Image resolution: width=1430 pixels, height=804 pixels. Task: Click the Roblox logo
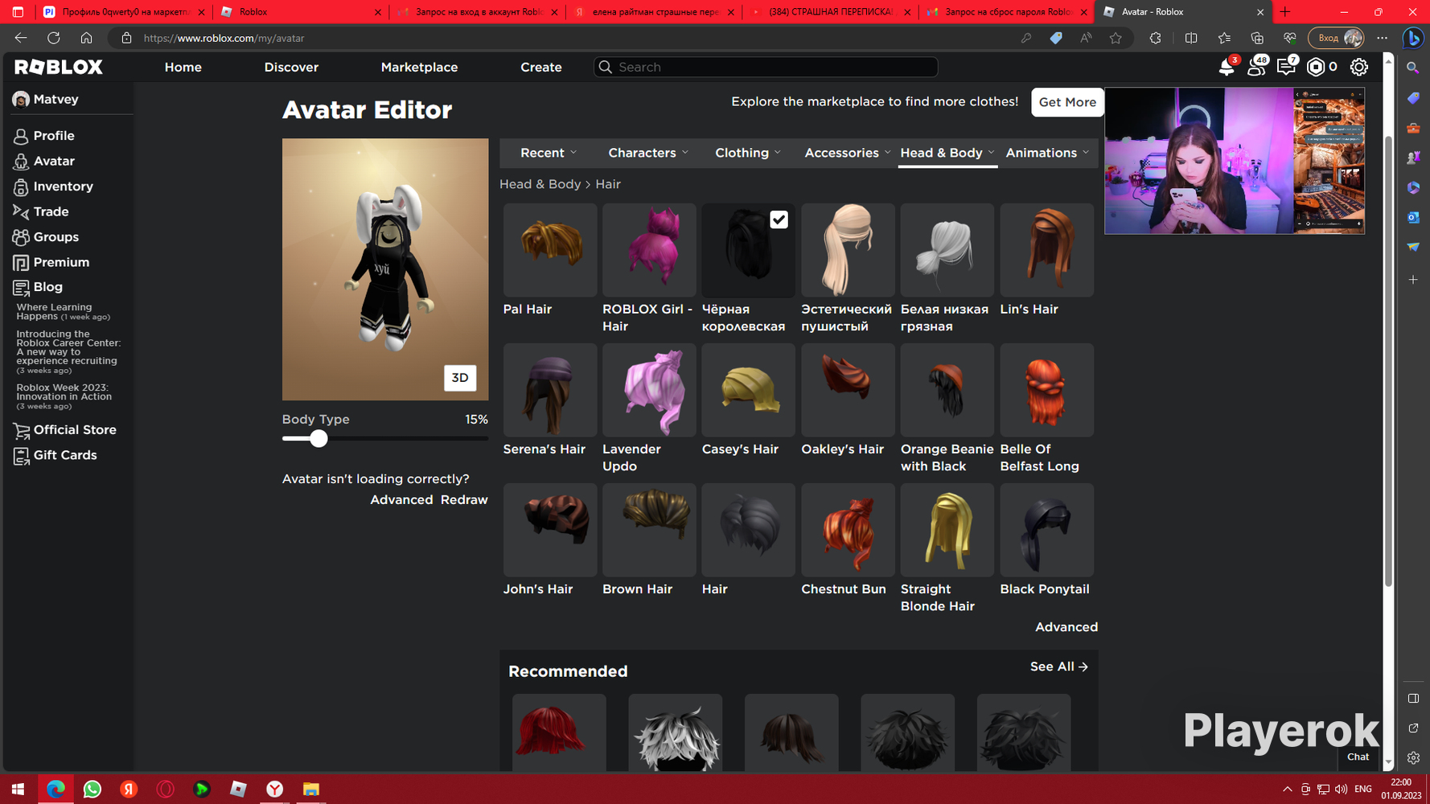[59, 68]
